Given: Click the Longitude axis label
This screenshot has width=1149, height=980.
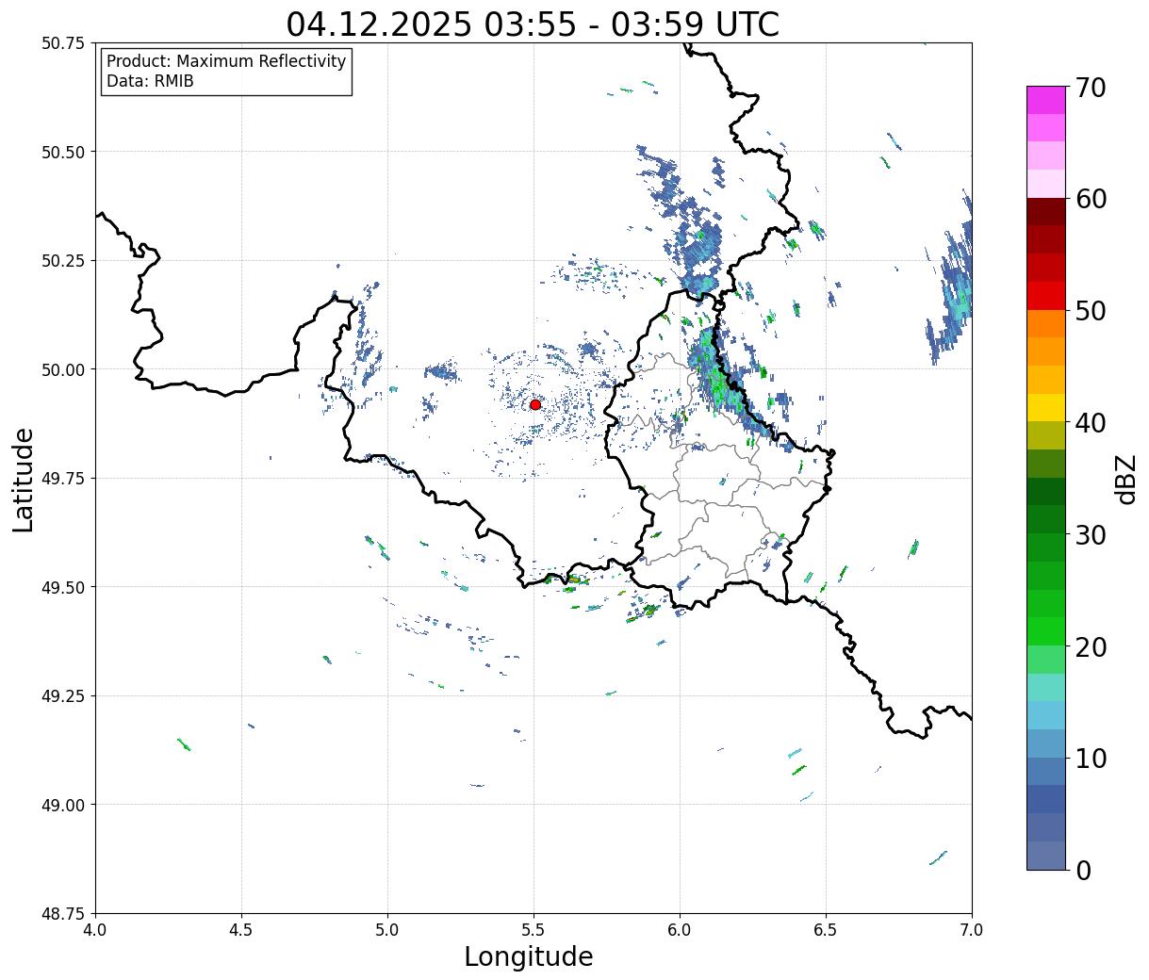Looking at the screenshot, I should point(529,956).
